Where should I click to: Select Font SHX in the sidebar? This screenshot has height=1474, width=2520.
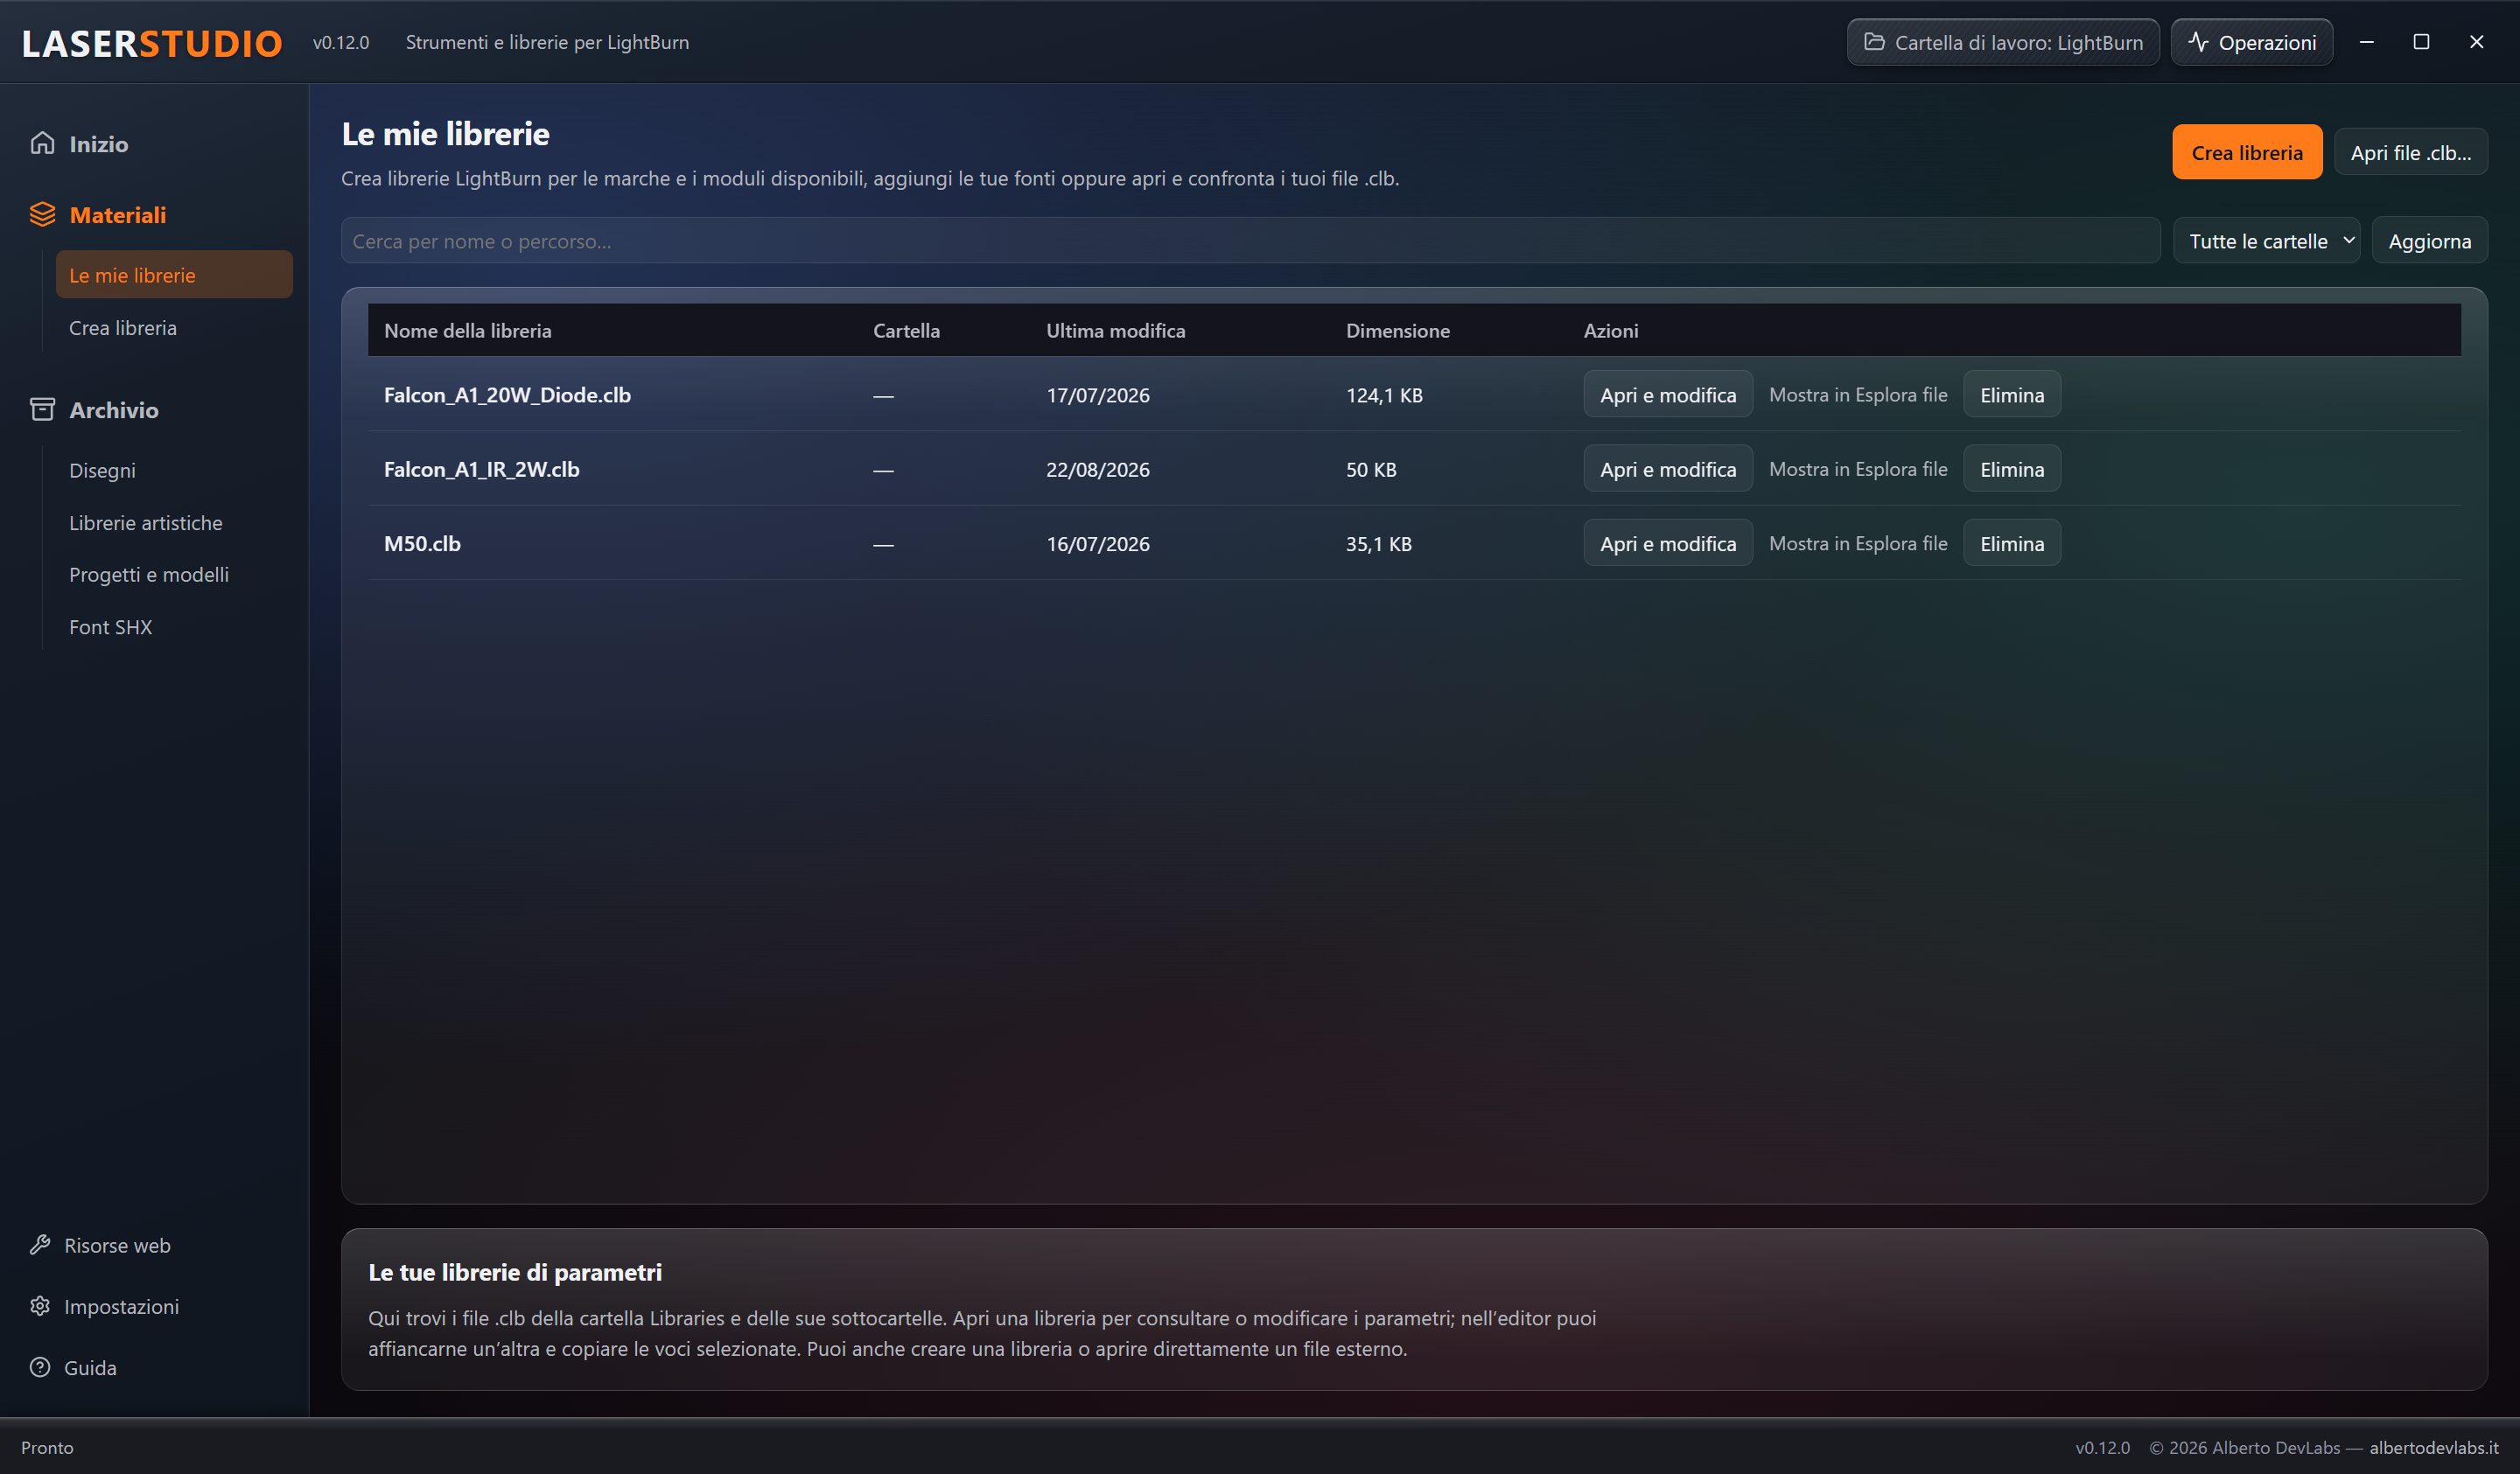(110, 627)
